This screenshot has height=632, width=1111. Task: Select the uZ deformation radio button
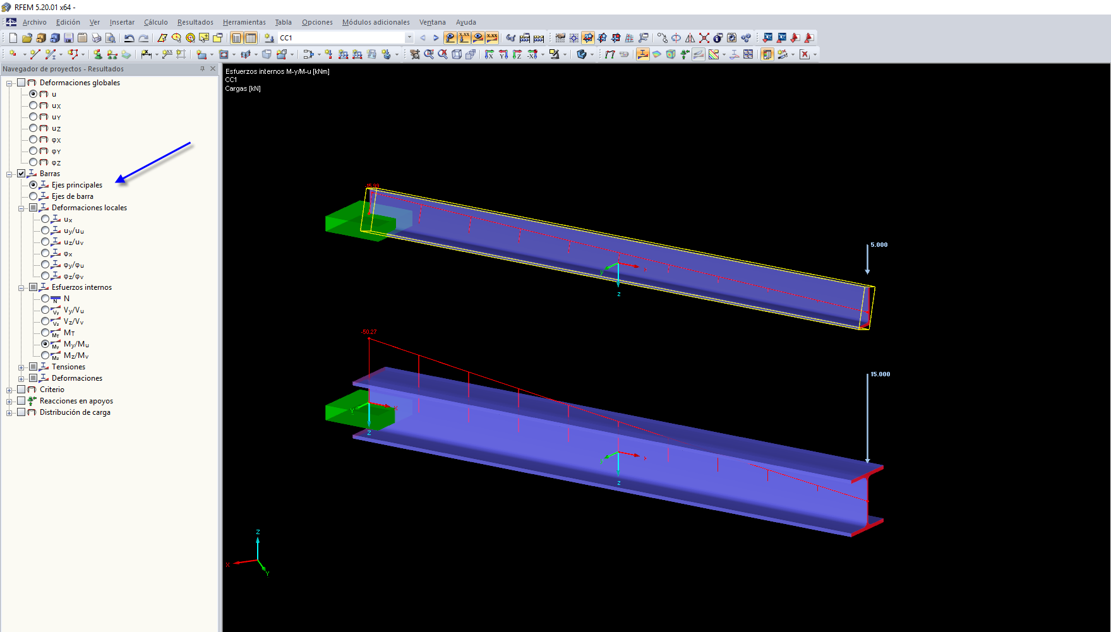click(x=33, y=128)
